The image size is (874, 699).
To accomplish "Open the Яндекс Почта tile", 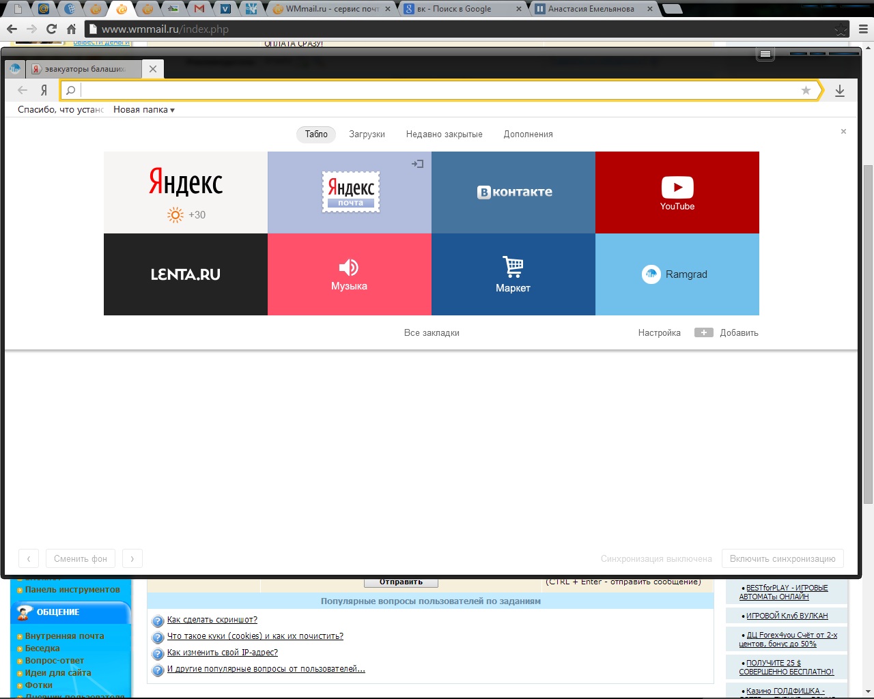I will (x=350, y=192).
